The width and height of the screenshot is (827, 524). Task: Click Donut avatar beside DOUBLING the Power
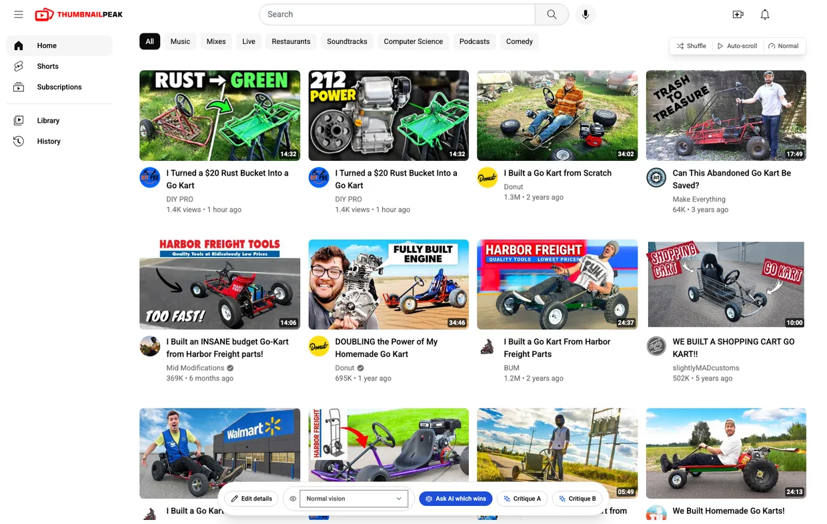coord(319,346)
